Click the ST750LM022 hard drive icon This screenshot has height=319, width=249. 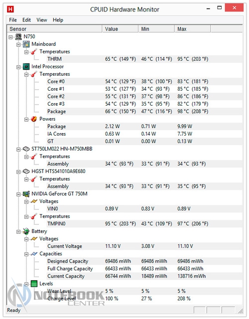click(26, 149)
